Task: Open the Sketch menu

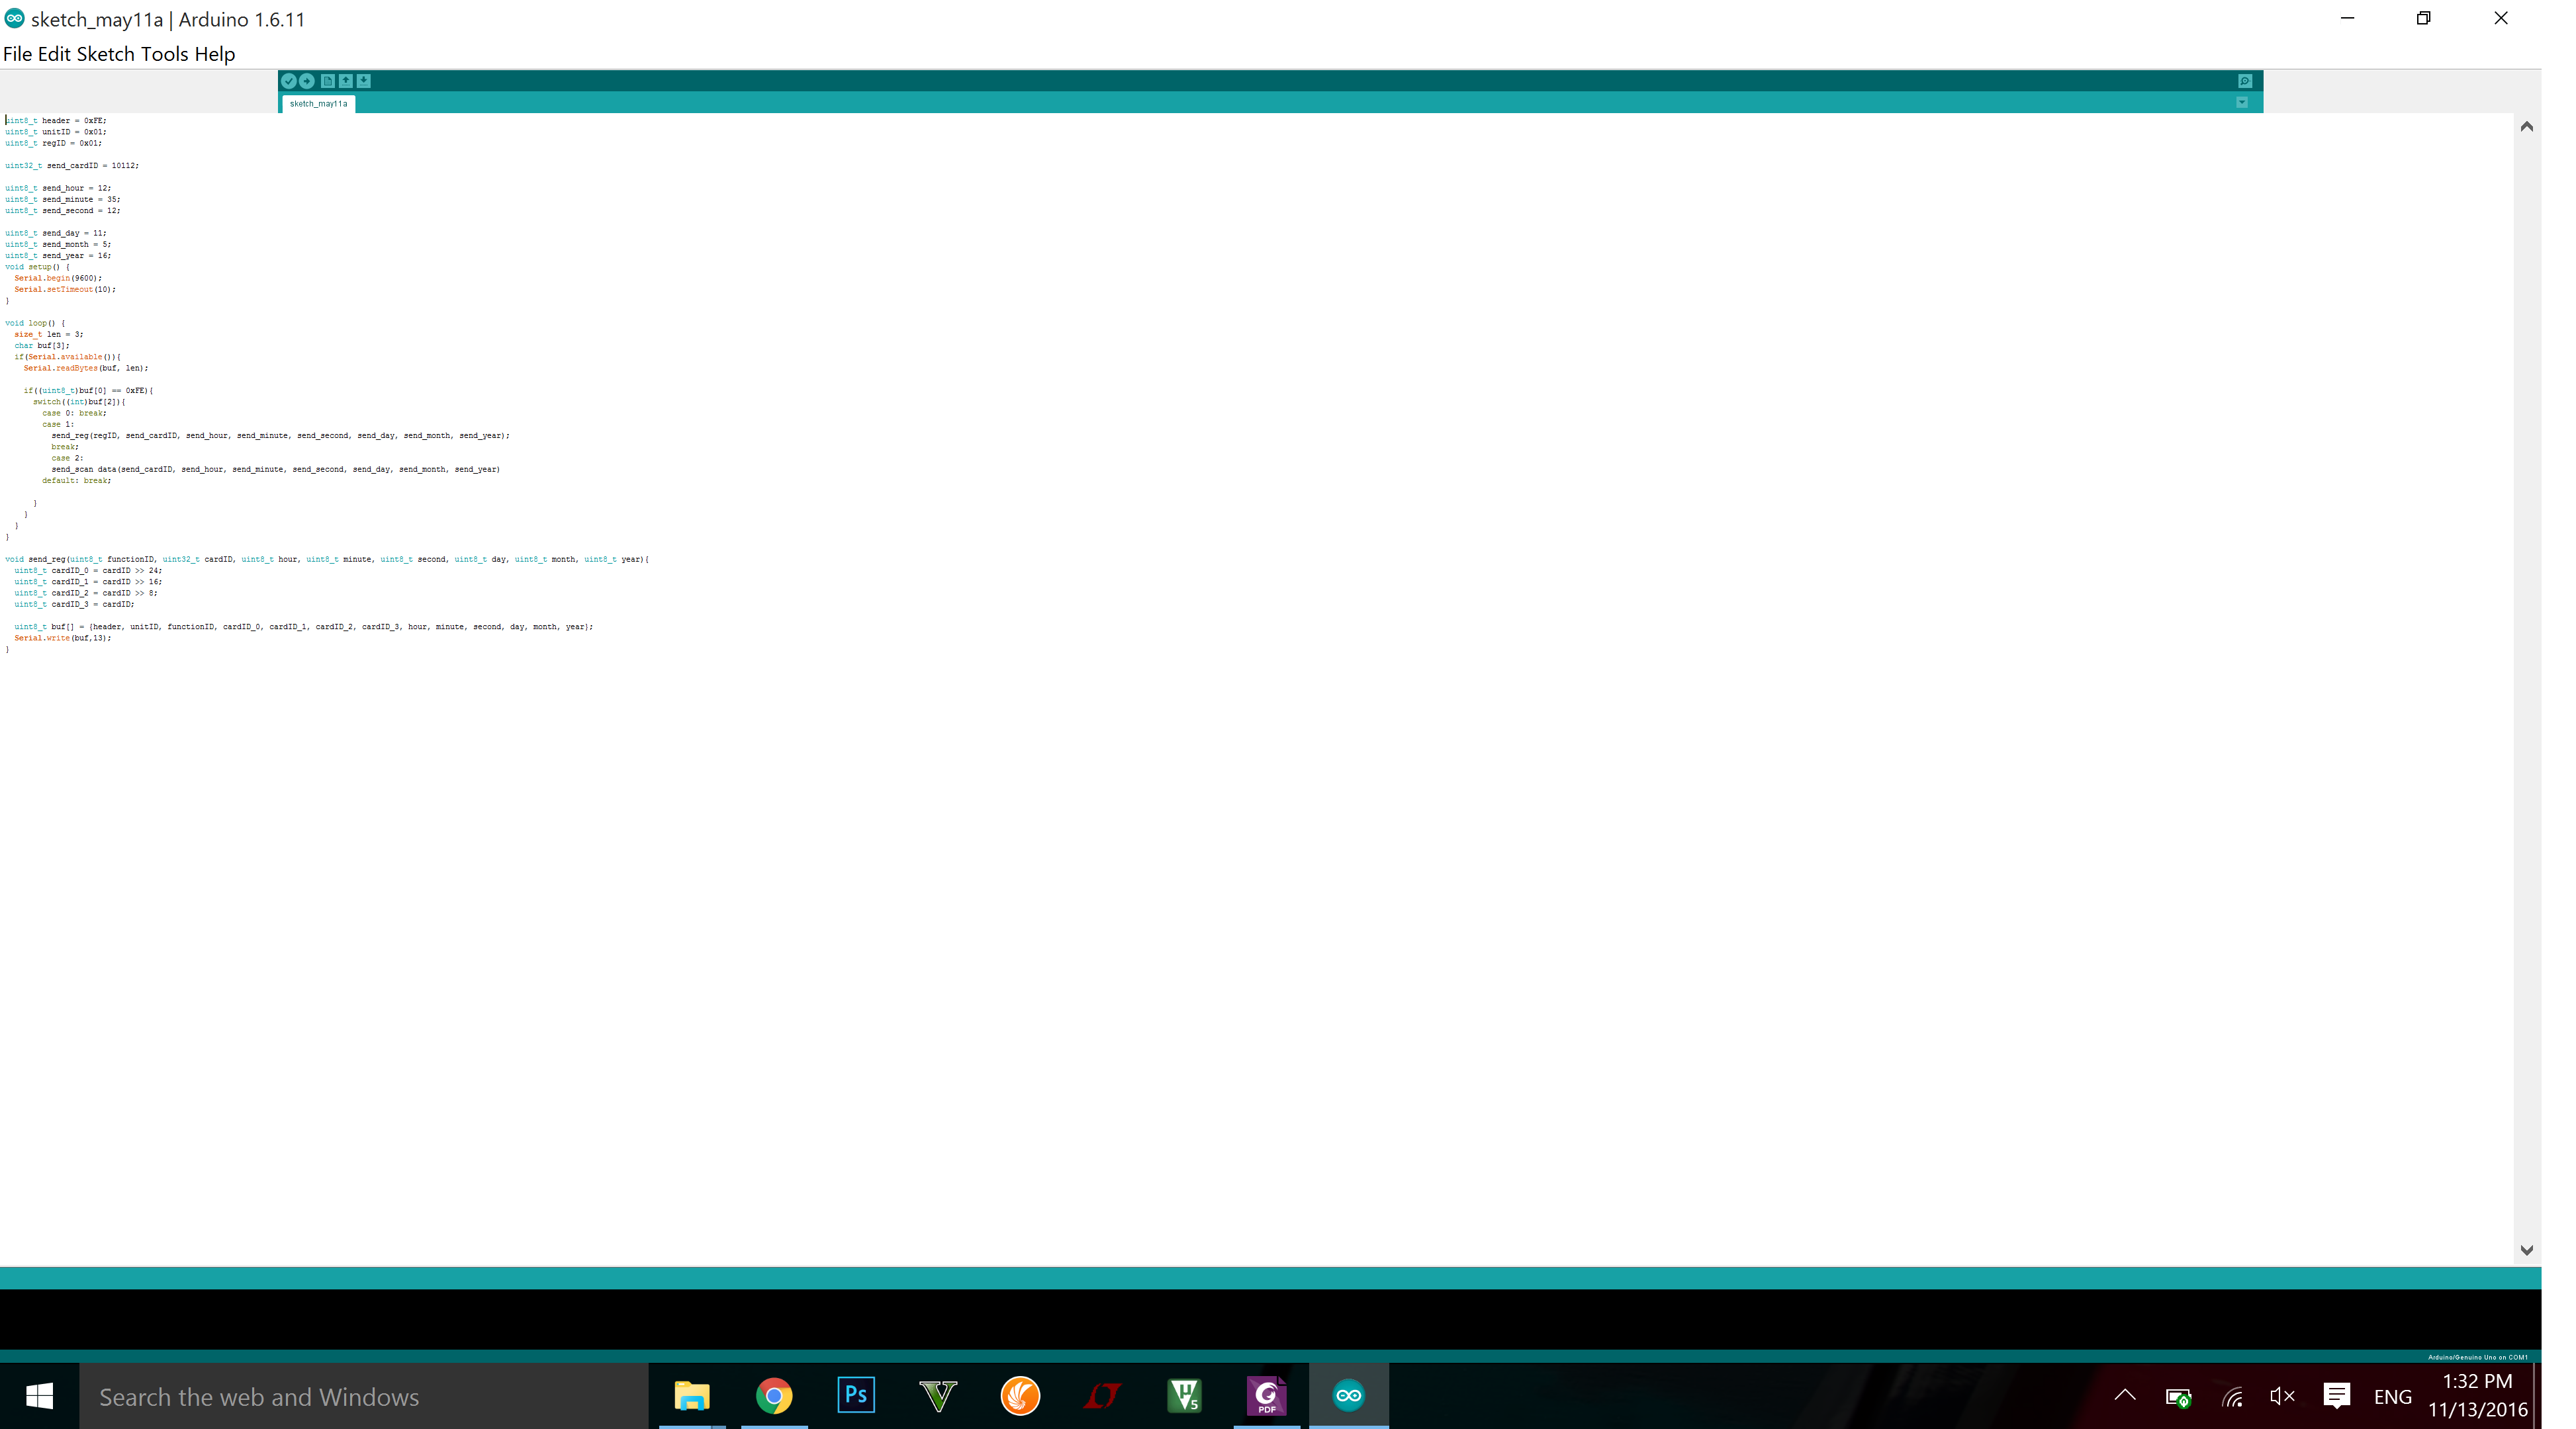Action: 106,53
